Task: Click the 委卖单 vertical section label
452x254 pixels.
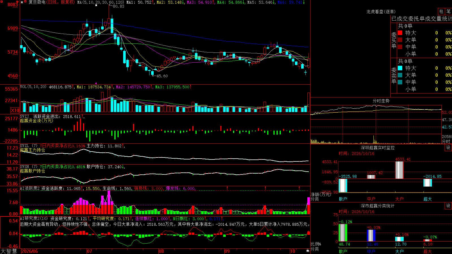Action: click(394, 76)
